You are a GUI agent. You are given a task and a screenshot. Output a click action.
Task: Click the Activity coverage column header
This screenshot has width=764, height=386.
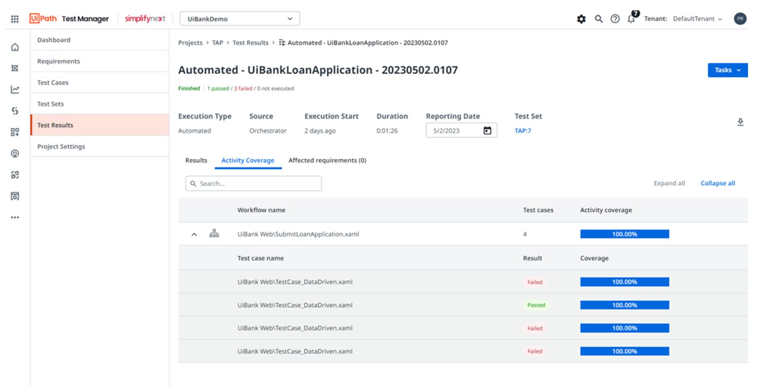point(606,210)
